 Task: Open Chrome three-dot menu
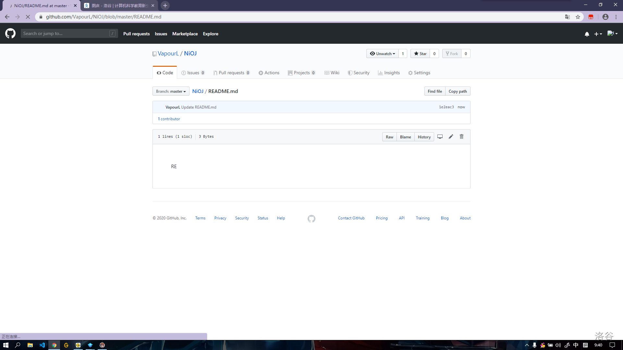[616, 17]
